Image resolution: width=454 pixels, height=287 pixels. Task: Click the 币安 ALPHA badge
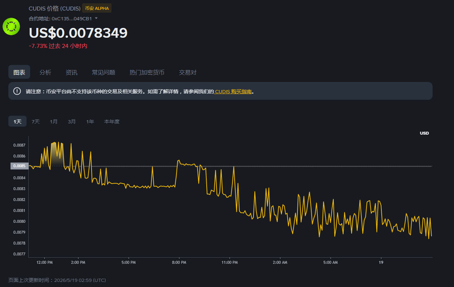[x=97, y=8]
